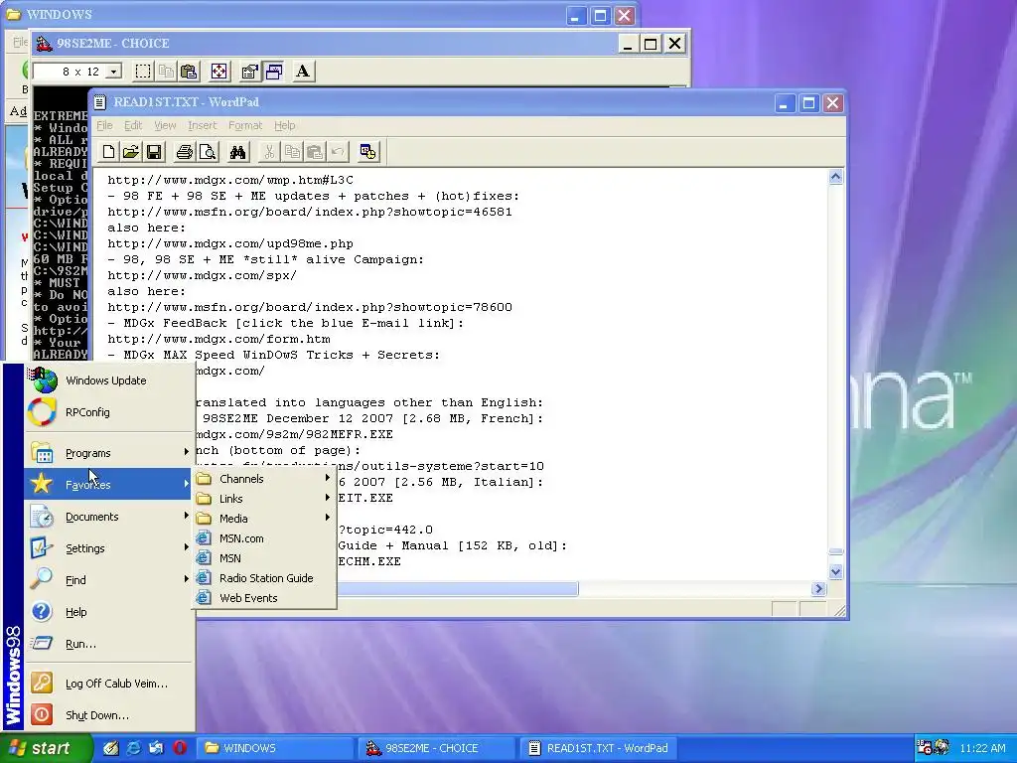This screenshot has width=1017, height=763.
Task: Open Print Preview in WordPad
Action: click(x=208, y=152)
